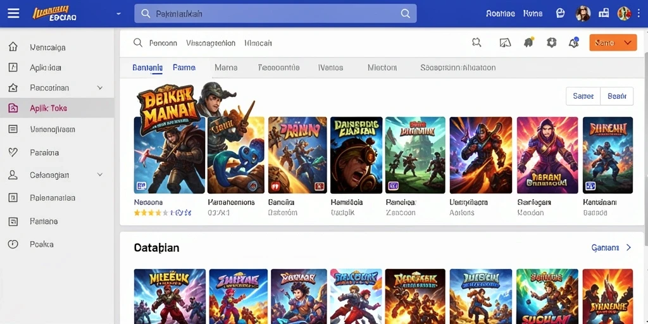
Task: Expand the Pancatinan chevron
Action: click(99, 87)
